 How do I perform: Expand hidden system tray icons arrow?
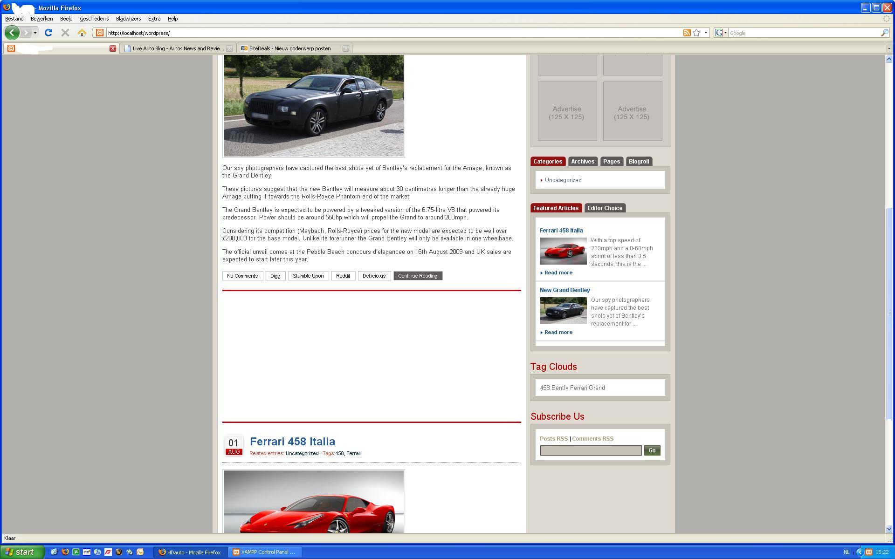pos(860,552)
